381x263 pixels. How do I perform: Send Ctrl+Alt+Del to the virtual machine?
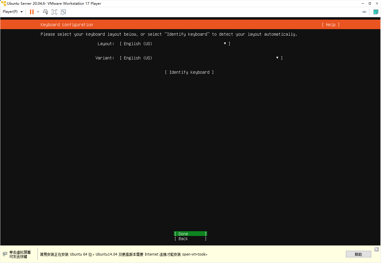pos(45,12)
